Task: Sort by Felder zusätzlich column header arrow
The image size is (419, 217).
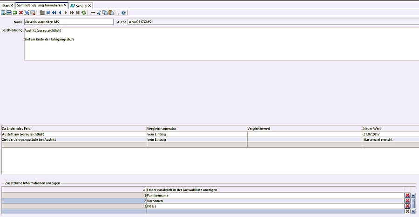Action: [x=144, y=190]
